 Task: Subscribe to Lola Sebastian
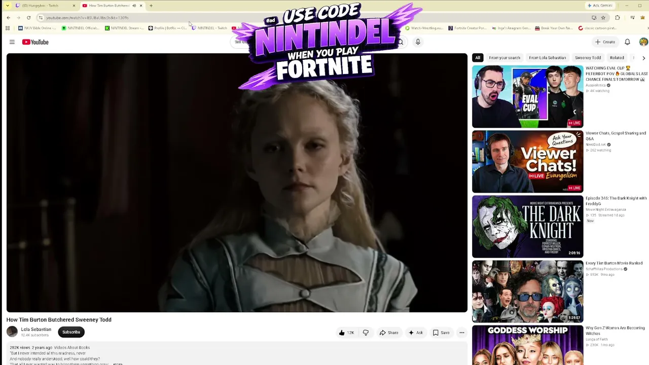71,332
